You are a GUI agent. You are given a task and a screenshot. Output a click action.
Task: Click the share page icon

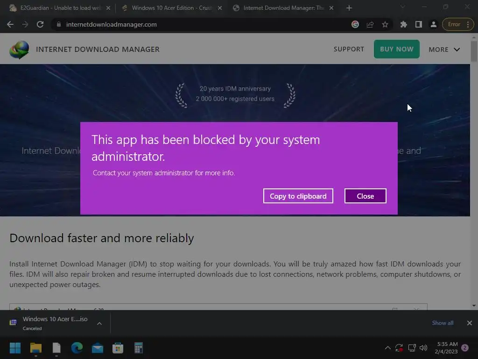[x=370, y=24]
